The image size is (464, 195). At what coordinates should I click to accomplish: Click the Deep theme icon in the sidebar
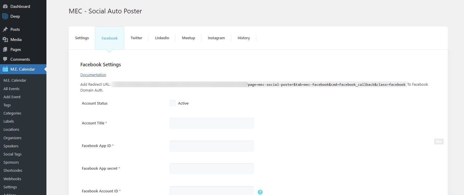(x=5, y=16)
